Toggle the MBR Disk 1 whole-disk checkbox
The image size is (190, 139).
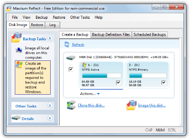[71, 69]
